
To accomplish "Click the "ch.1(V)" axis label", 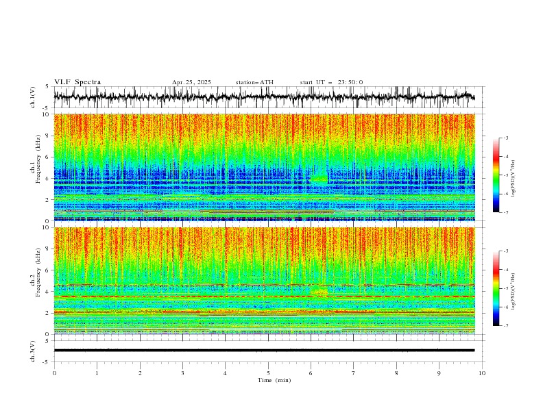I will tap(33, 97).
